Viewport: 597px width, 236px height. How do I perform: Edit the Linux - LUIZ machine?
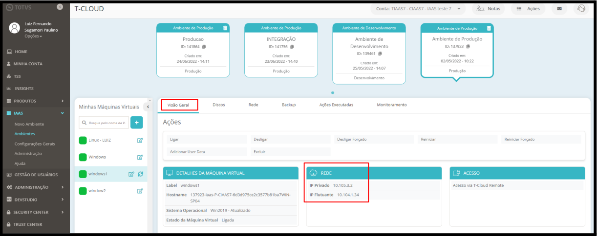pos(140,141)
